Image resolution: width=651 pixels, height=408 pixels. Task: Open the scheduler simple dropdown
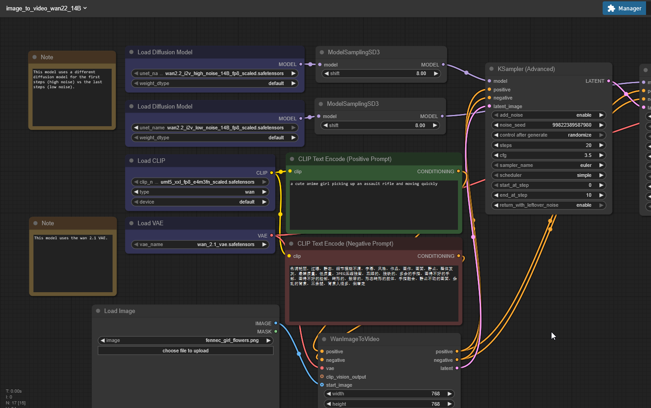pos(548,176)
